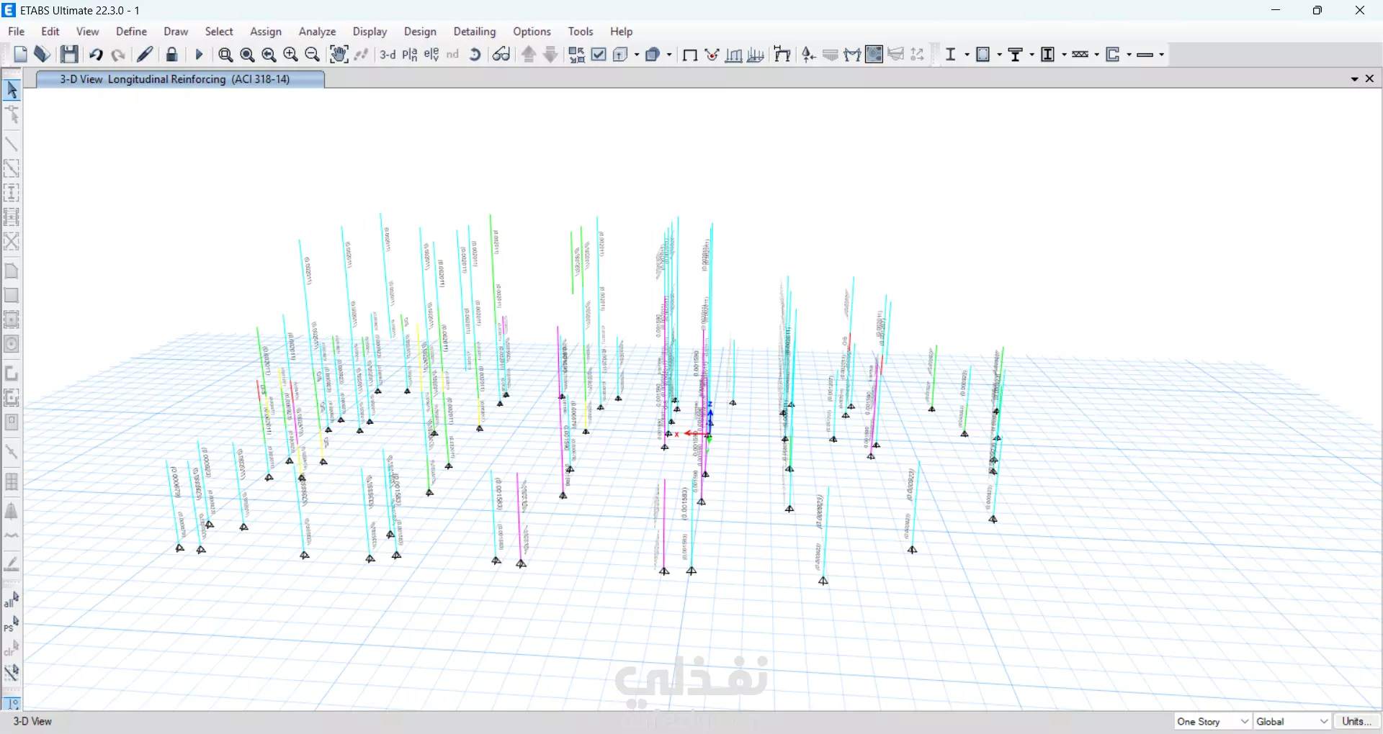
Task: Click the open model icon
Action: (x=42, y=55)
